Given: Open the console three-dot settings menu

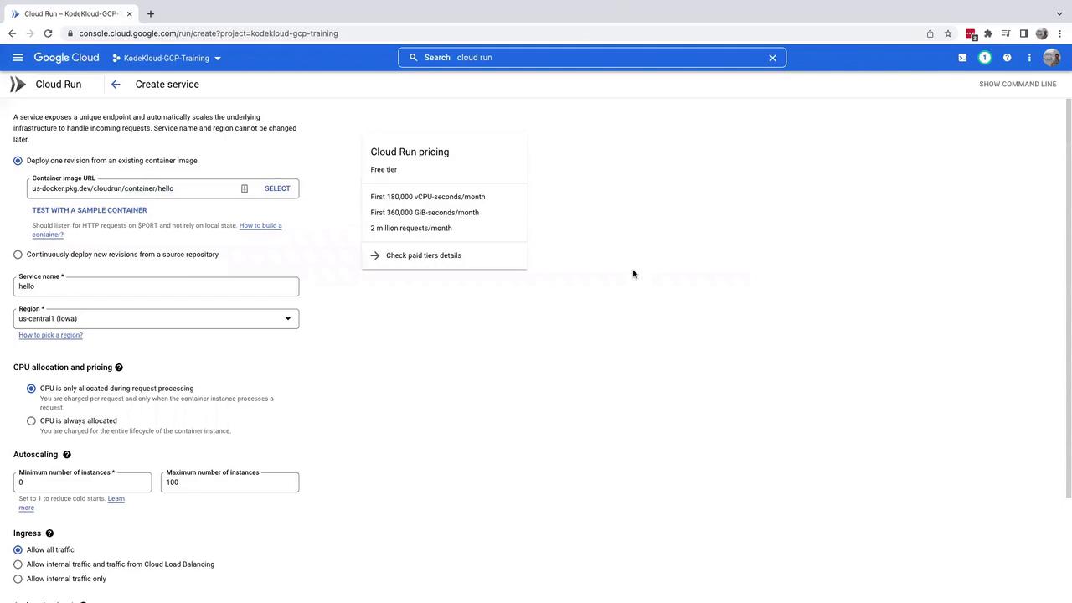Looking at the screenshot, I should (1029, 58).
